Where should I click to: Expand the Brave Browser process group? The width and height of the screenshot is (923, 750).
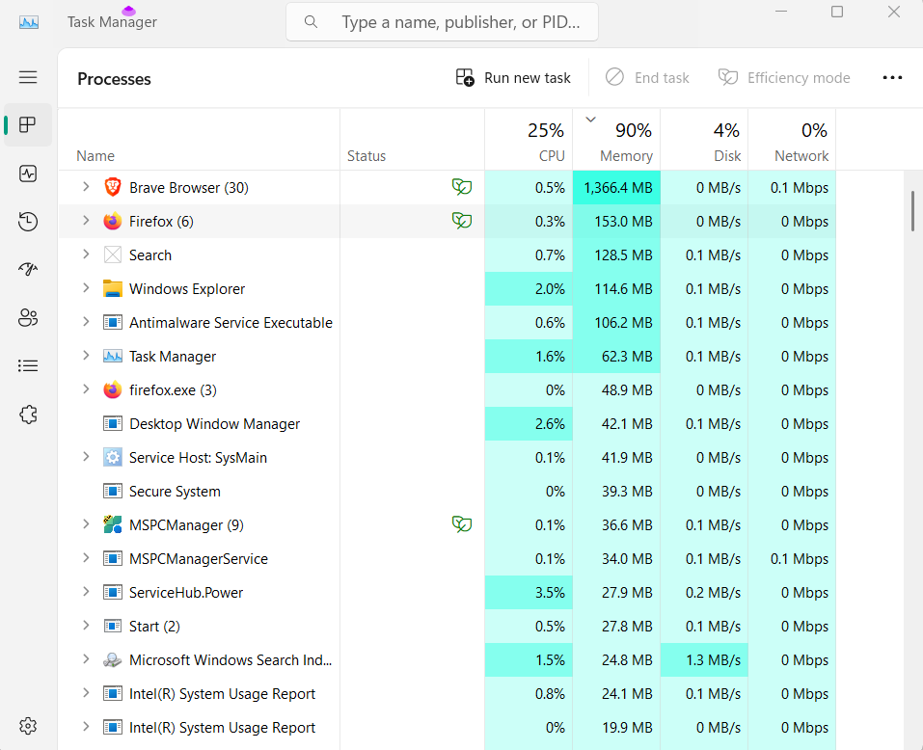pyautogui.click(x=86, y=187)
